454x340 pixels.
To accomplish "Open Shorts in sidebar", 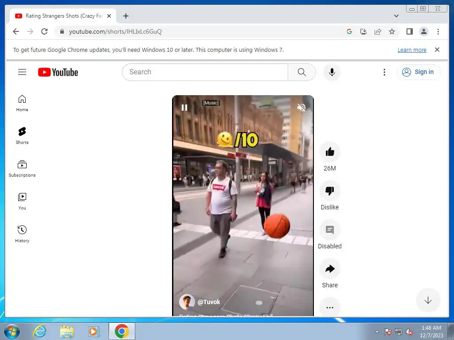I will (22, 136).
